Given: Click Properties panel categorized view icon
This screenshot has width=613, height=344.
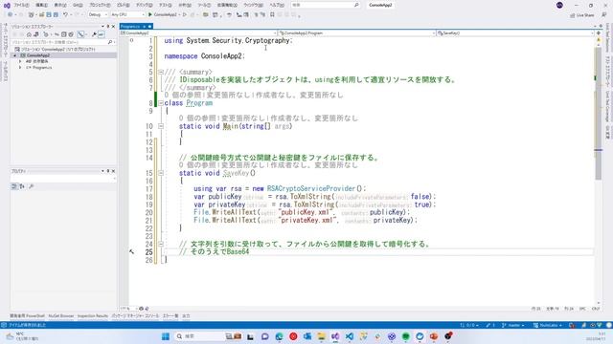Looking at the screenshot, I should (14, 186).
